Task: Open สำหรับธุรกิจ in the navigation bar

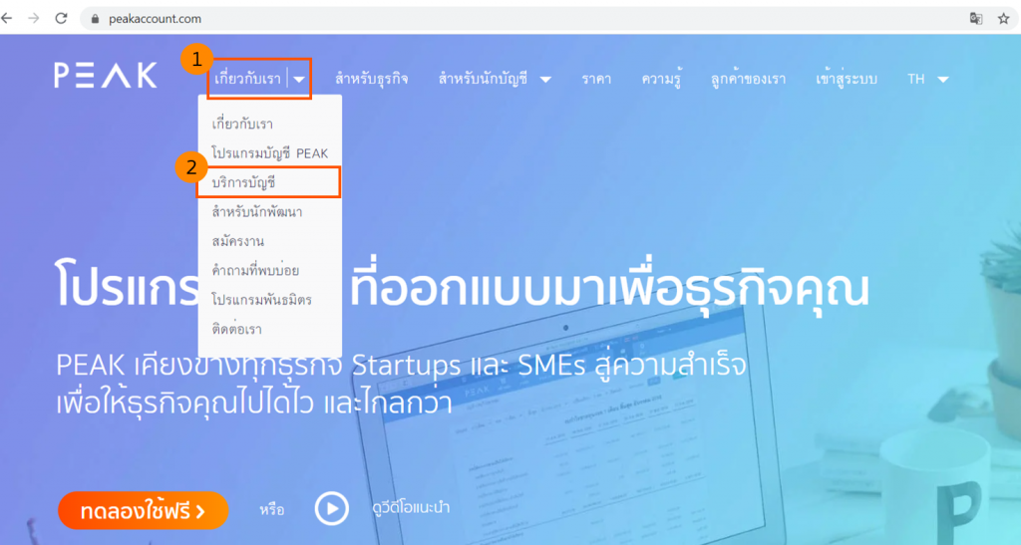Action: 371,79
